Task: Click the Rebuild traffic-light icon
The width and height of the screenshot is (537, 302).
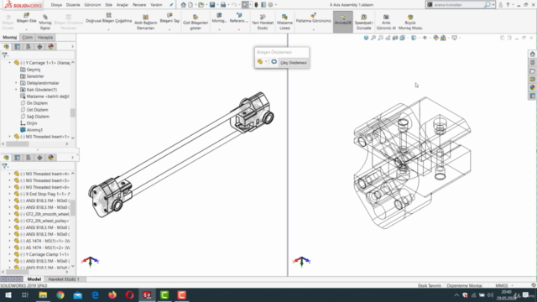Action: pos(256,5)
